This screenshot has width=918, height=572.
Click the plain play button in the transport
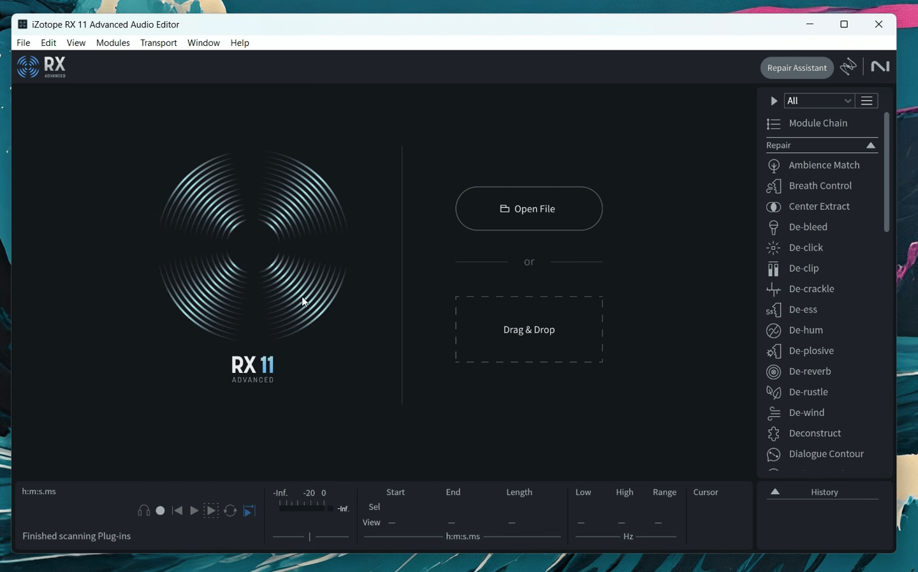tap(194, 511)
